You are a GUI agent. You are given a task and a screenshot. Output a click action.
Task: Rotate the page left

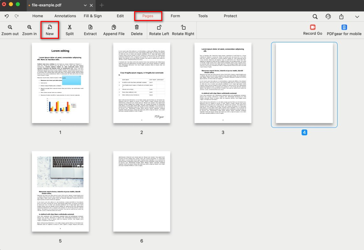click(159, 28)
